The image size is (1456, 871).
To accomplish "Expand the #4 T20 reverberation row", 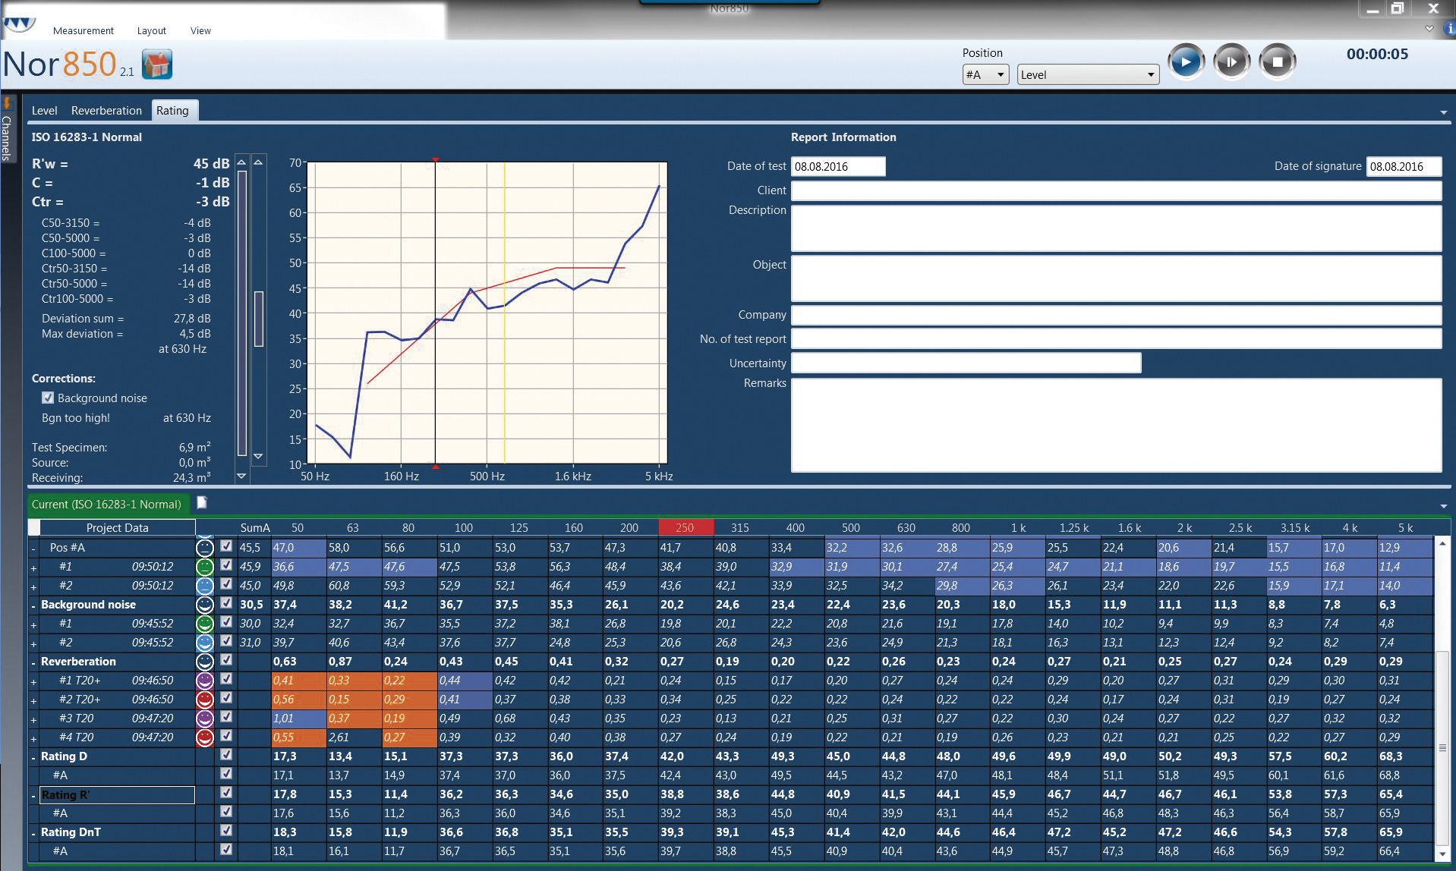I will tap(33, 738).
